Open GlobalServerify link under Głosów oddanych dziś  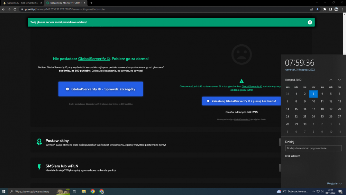[x=242, y=119]
